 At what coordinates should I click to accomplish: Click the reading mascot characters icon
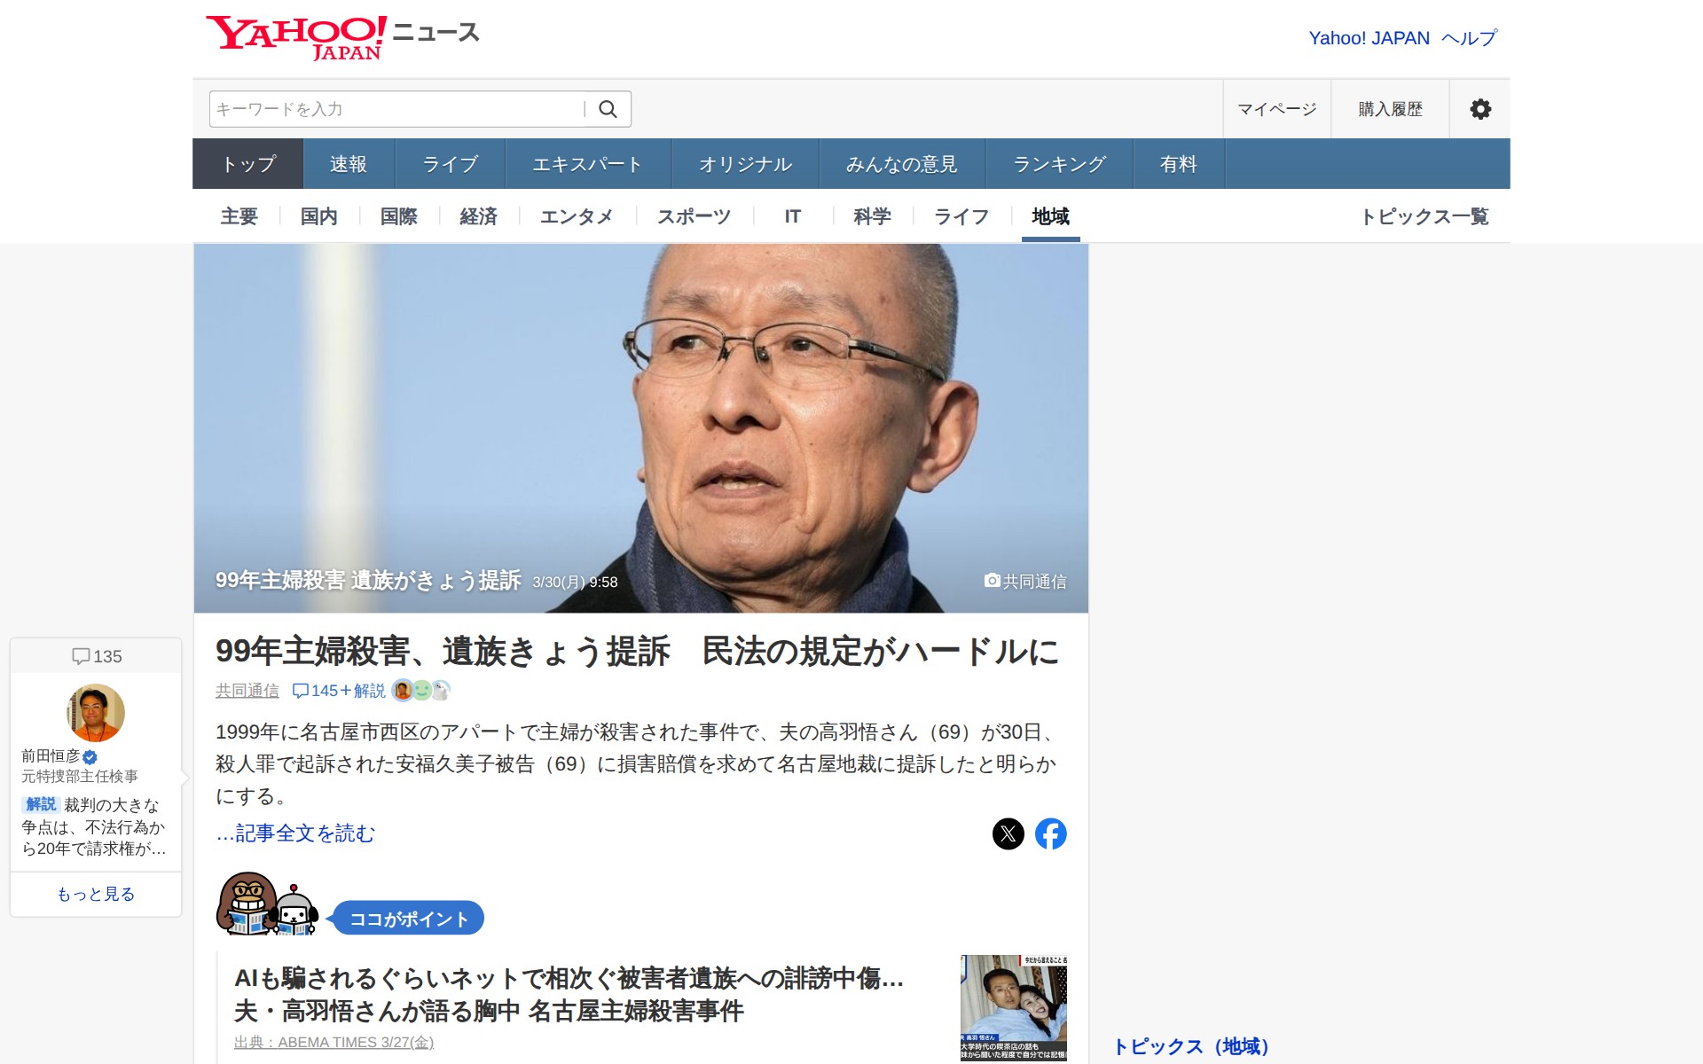267,904
